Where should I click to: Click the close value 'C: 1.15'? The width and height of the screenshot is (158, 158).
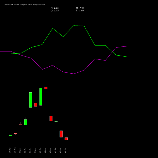55,8
